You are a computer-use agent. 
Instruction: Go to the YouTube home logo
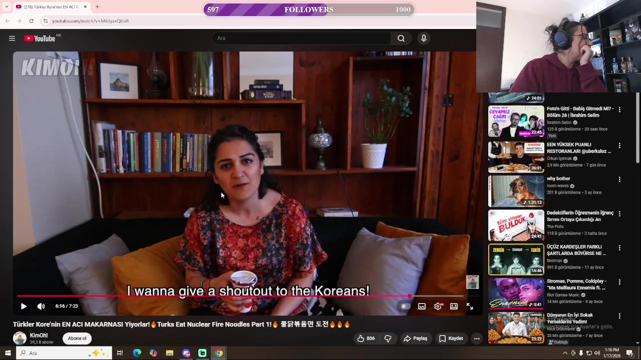point(40,38)
